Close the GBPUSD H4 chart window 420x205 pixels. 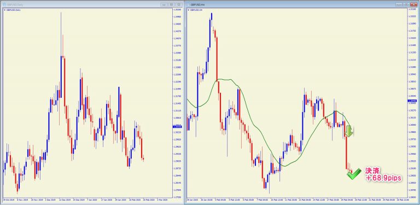[414, 4]
